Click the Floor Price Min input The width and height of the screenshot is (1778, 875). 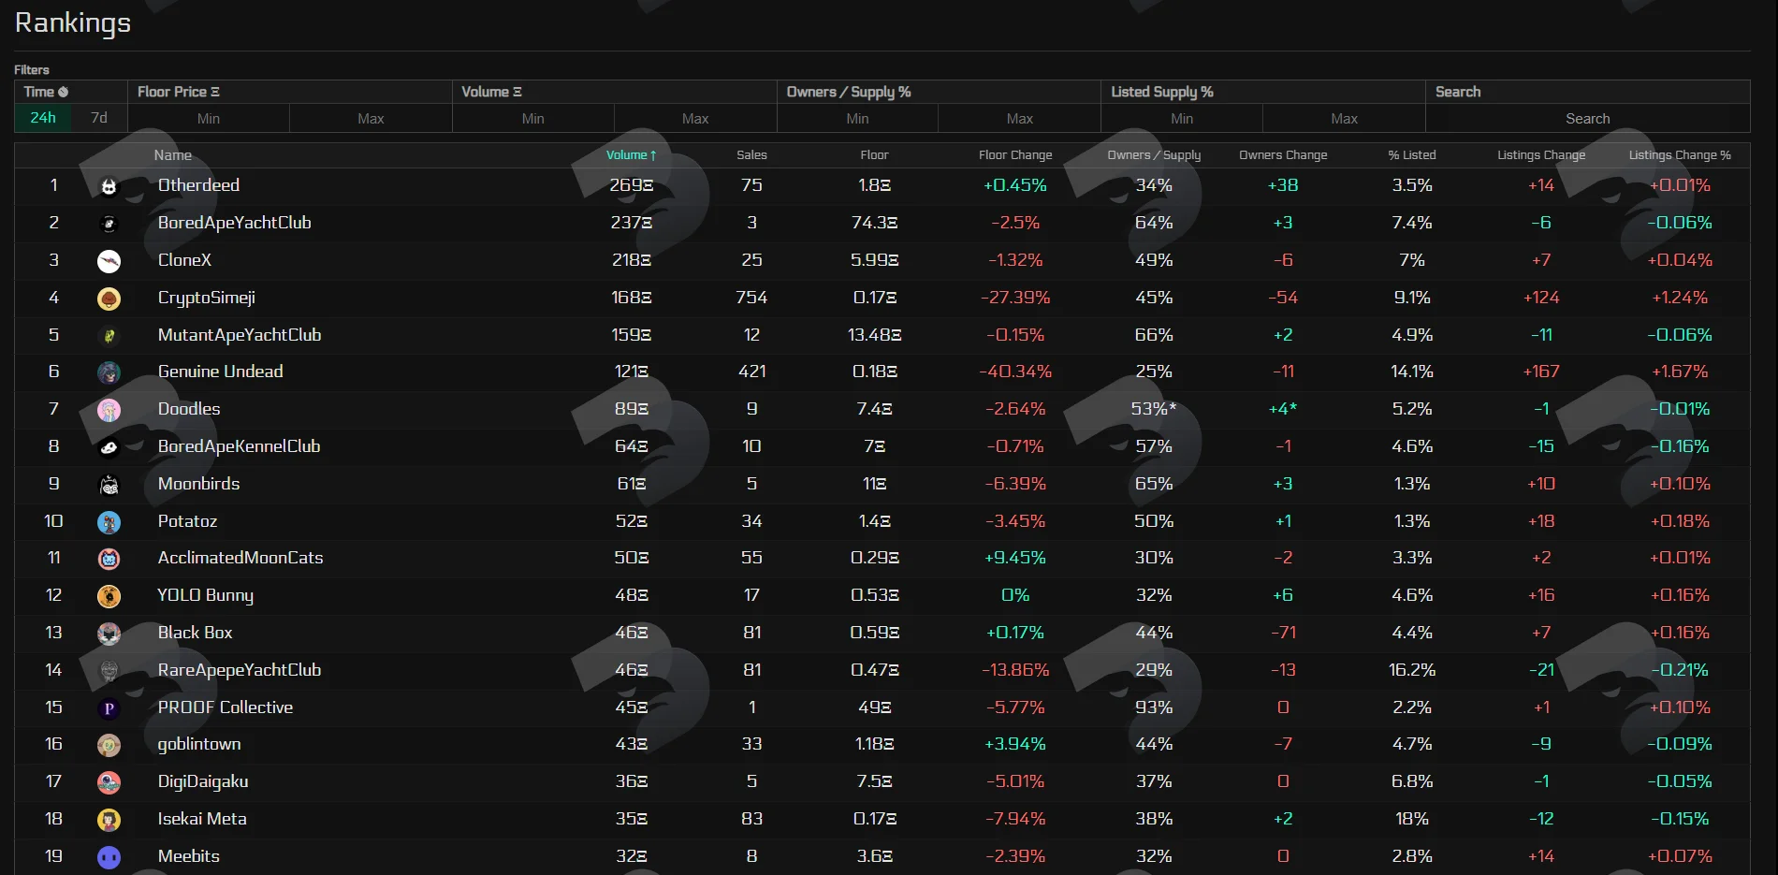point(209,119)
